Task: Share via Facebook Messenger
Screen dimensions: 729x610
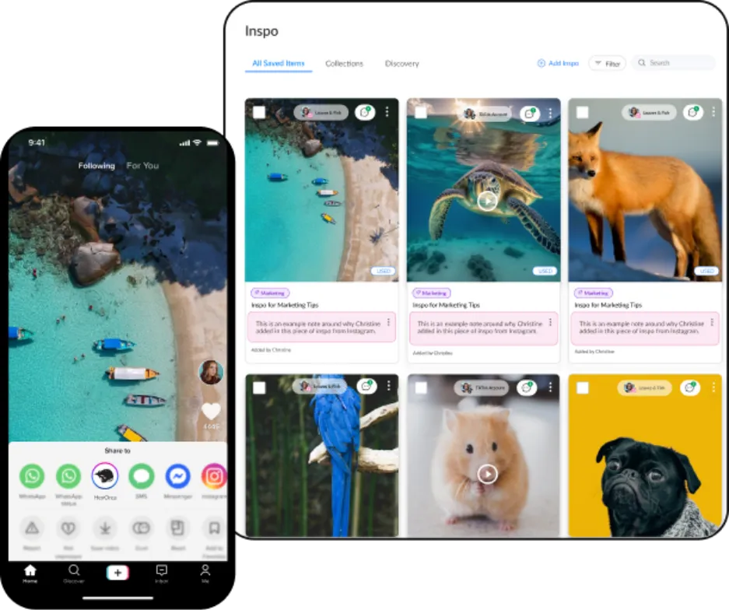Action: (178, 475)
